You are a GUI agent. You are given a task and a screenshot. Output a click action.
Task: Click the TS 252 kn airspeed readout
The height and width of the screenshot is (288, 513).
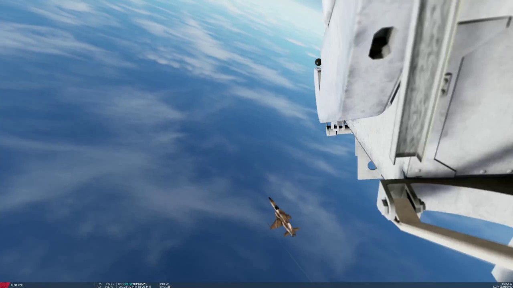coord(106,284)
